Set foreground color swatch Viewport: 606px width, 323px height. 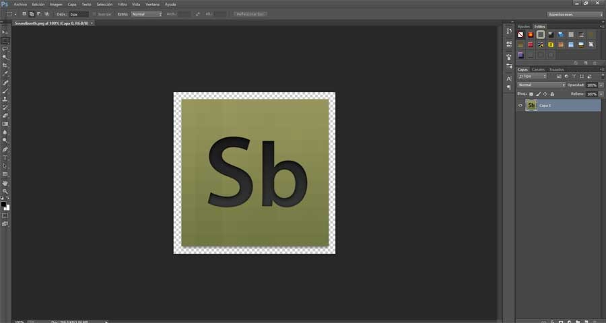[x=3, y=205]
